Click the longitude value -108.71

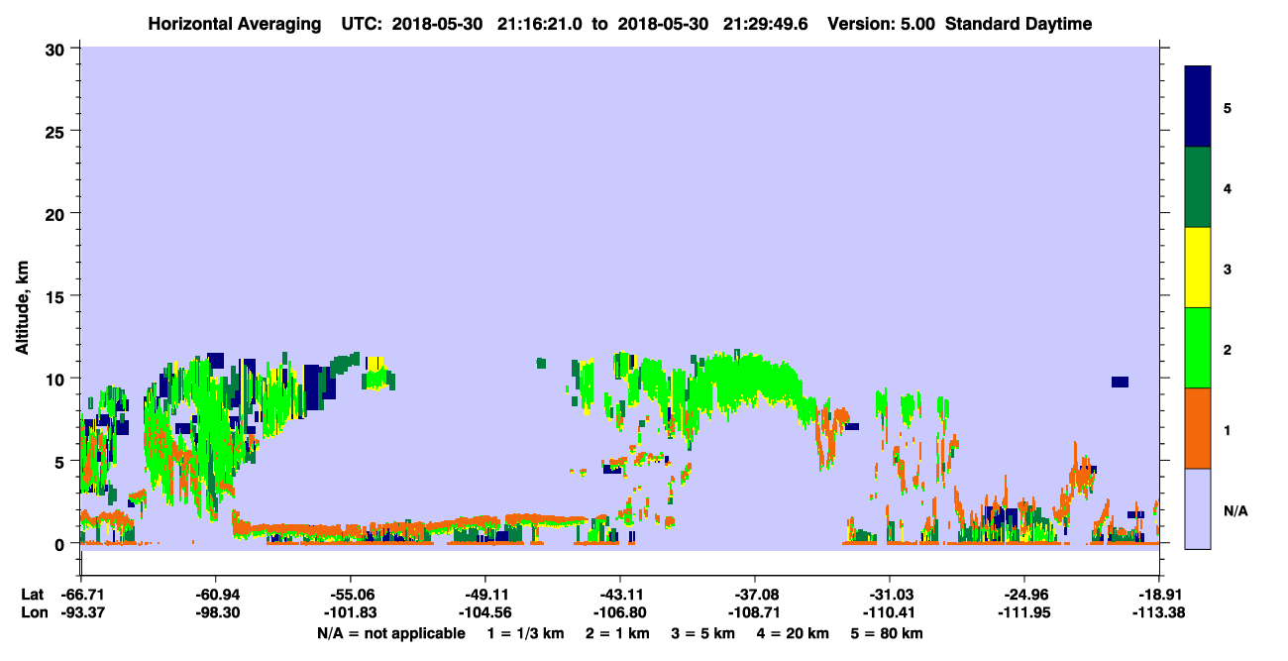(x=755, y=612)
